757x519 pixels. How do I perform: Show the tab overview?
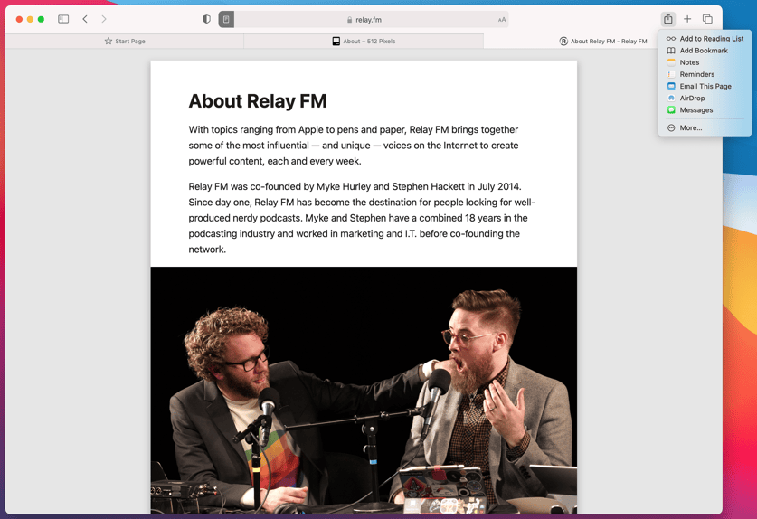pyautogui.click(x=707, y=19)
